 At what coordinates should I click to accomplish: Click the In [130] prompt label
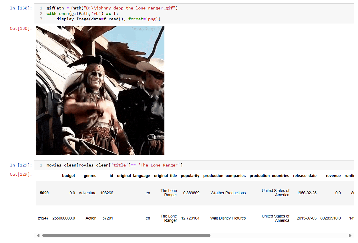click(x=21, y=8)
